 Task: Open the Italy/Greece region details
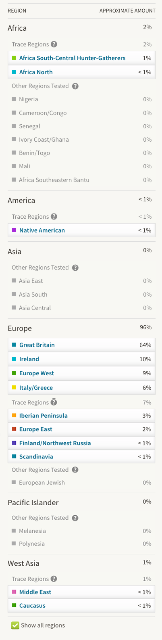81,387
